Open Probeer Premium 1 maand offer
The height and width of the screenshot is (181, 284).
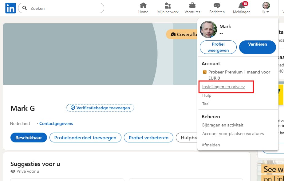pos(239,75)
